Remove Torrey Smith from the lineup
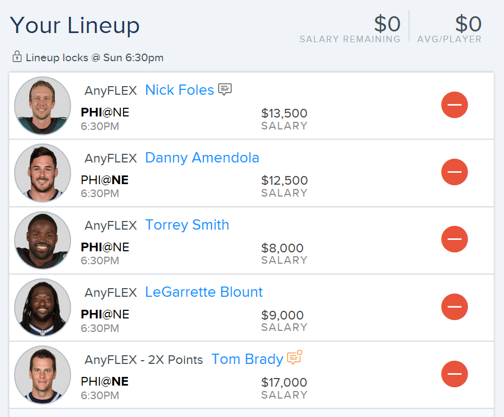This screenshot has height=417, width=504. coord(454,239)
